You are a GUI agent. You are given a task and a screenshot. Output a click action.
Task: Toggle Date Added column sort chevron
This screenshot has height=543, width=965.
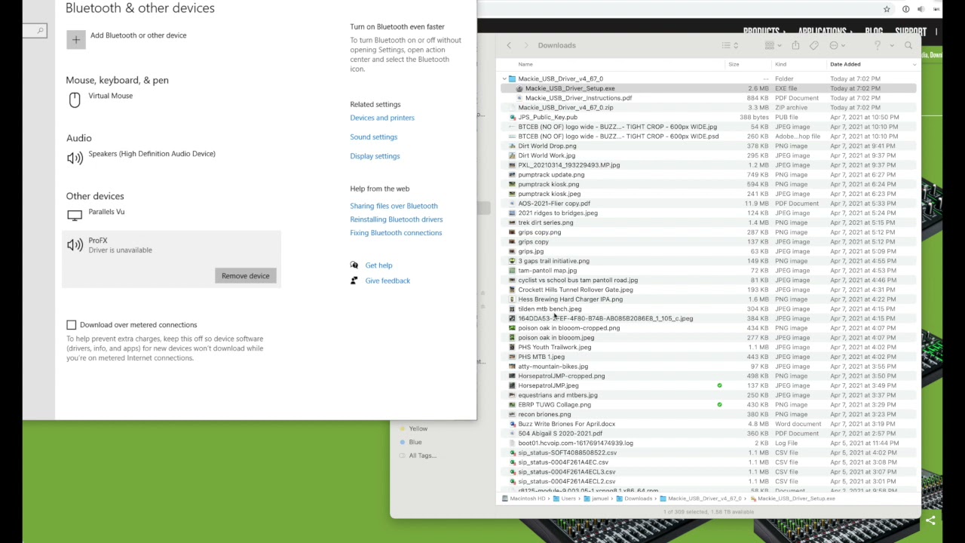coord(914,64)
